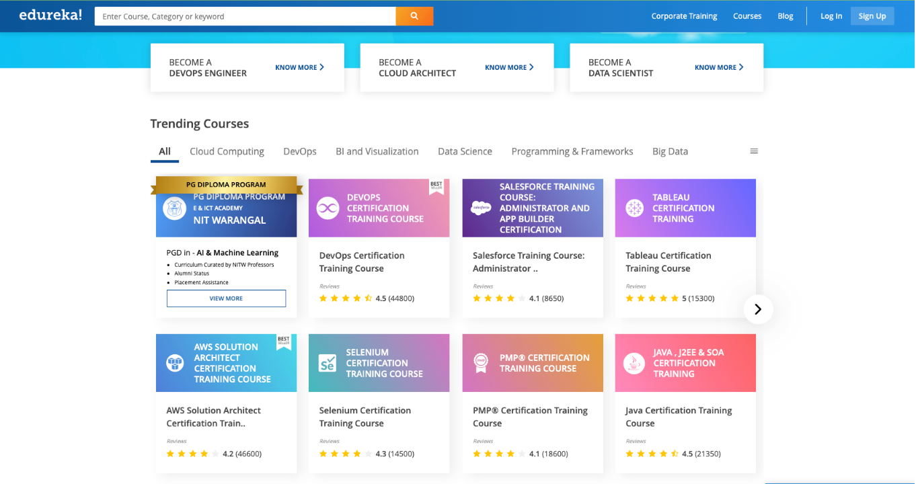916x484 pixels.
Task: Click the 'Java Certification Training Course' title
Action: coord(679,417)
